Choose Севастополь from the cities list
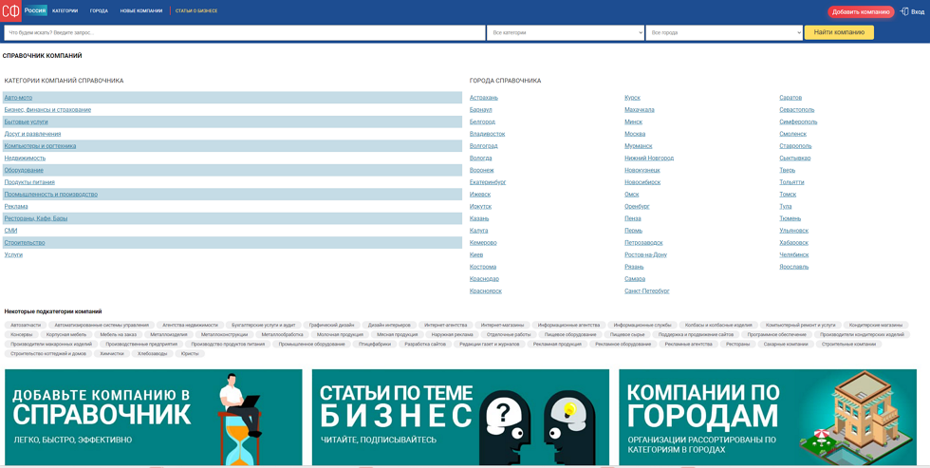Viewport: 930px width, 468px height. click(x=796, y=110)
